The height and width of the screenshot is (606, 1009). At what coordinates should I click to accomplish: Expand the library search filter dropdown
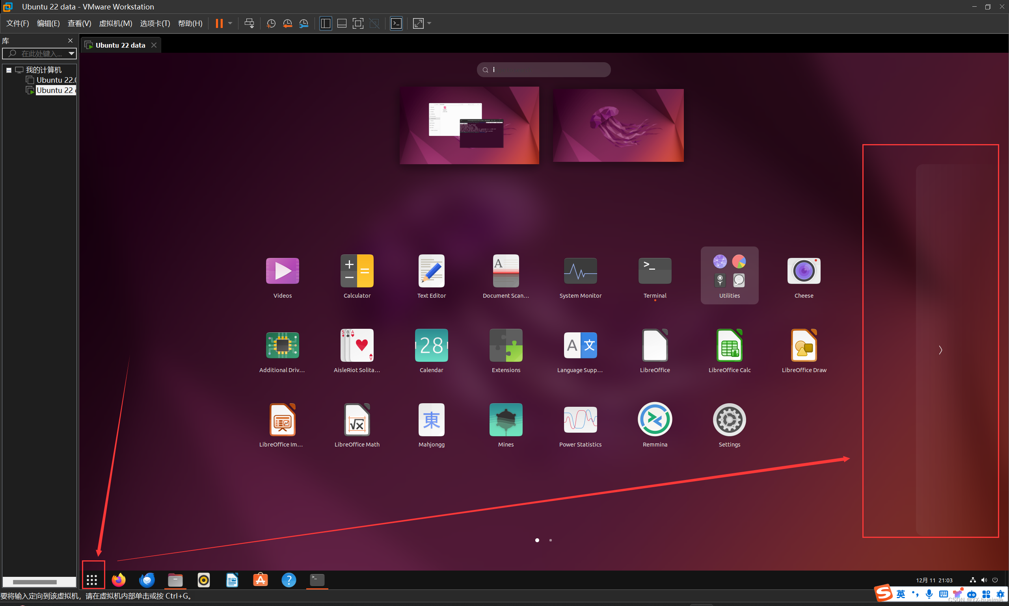[x=71, y=54]
